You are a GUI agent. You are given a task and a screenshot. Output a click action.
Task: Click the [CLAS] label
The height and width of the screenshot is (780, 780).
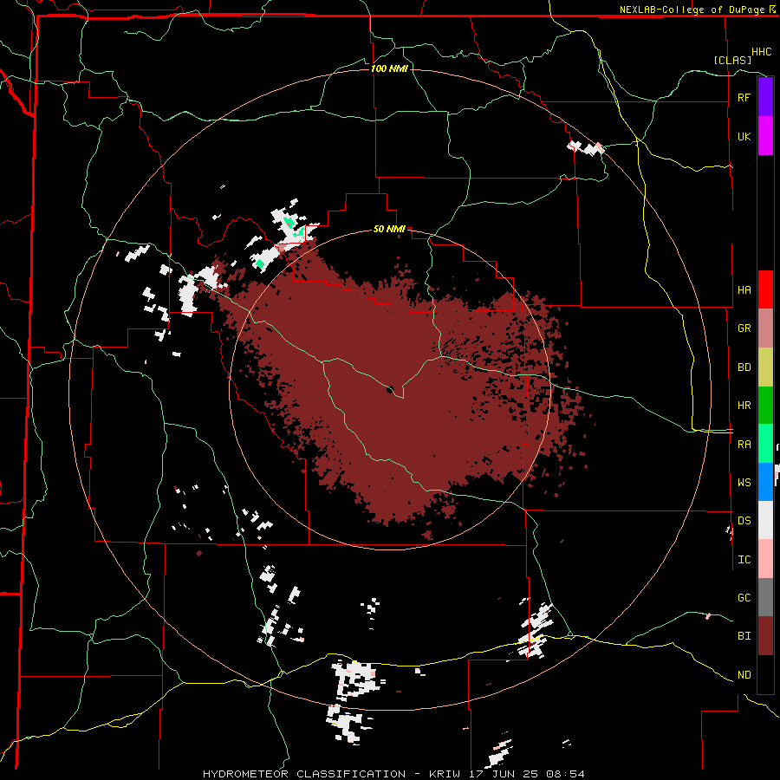click(732, 60)
